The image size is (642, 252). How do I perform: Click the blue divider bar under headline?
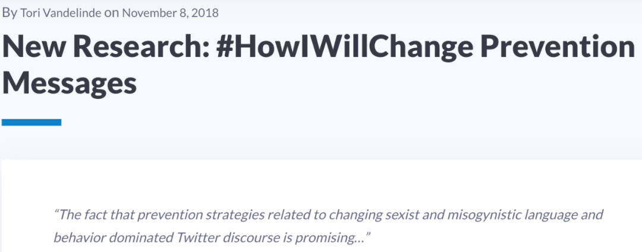(x=32, y=122)
